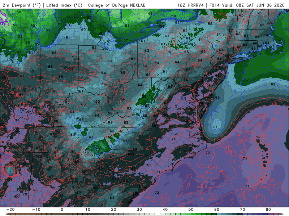Click the "73" dewpoint value offshore

tap(157, 193)
